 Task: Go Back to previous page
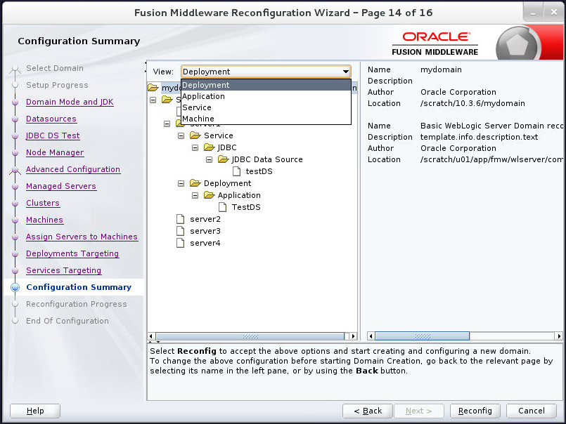[368, 411]
